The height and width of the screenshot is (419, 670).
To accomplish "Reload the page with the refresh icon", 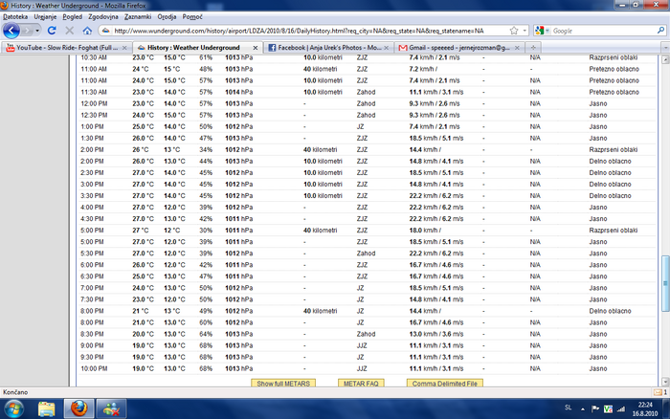I will coord(54,31).
